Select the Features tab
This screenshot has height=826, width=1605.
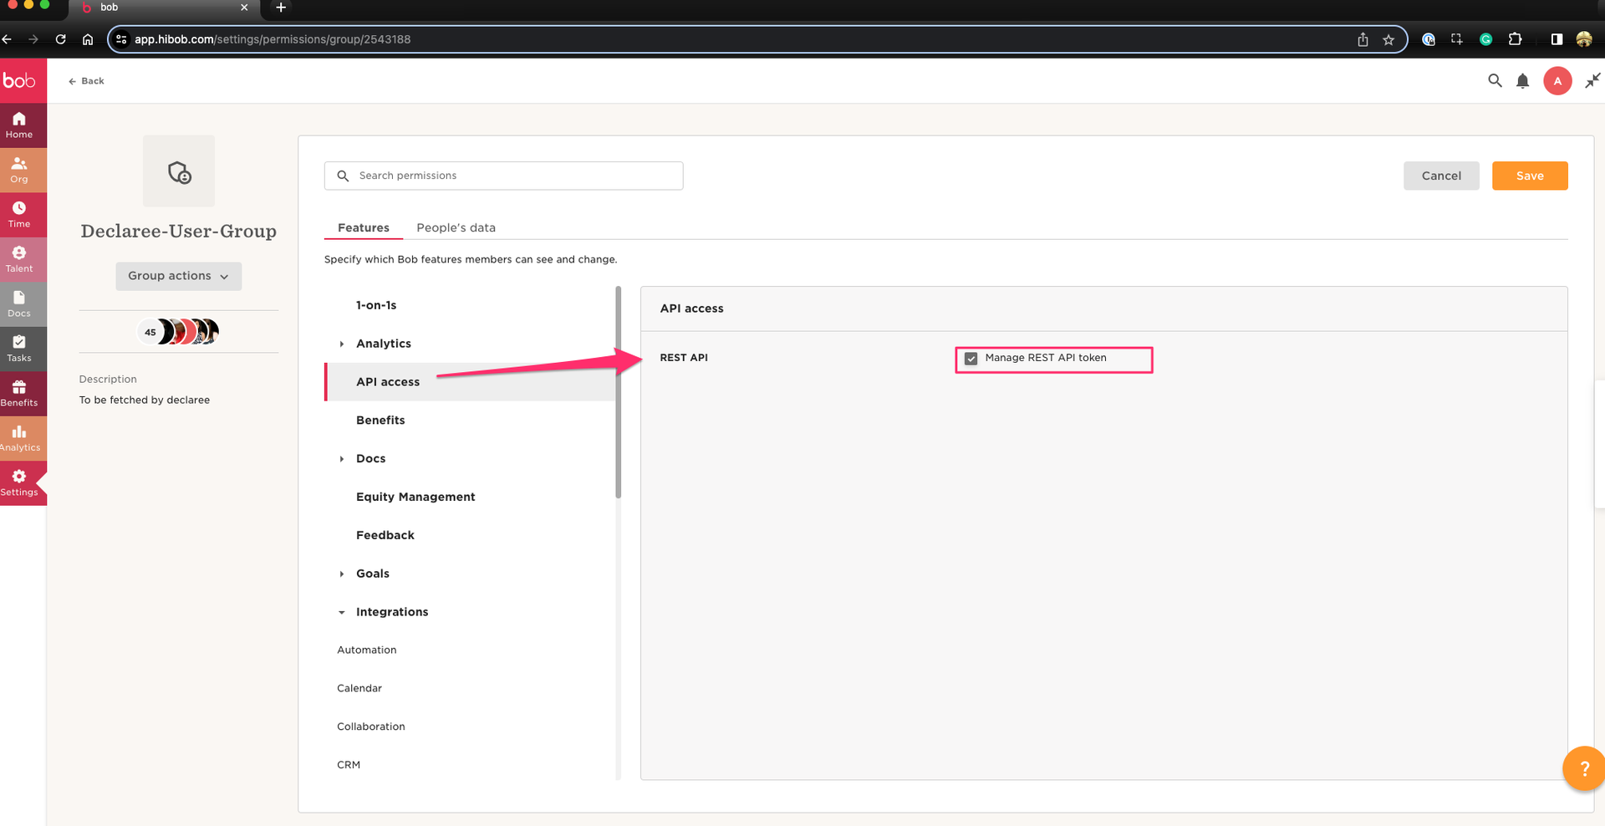pyautogui.click(x=363, y=227)
